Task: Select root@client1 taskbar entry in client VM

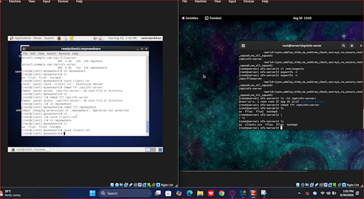Action: pyautogui.click(x=30, y=150)
